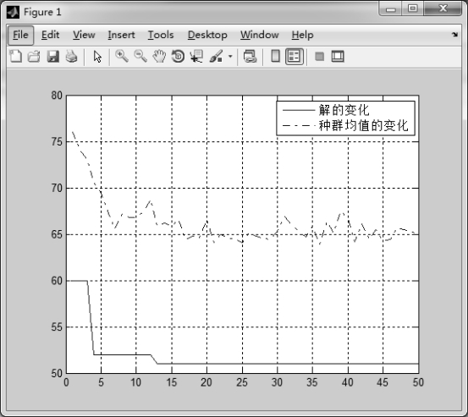Click the New Figure icon
468x417 pixels.
(x=15, y=56)
